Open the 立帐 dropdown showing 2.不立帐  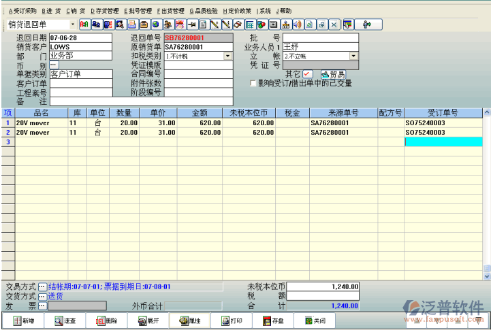click(353, 56)
